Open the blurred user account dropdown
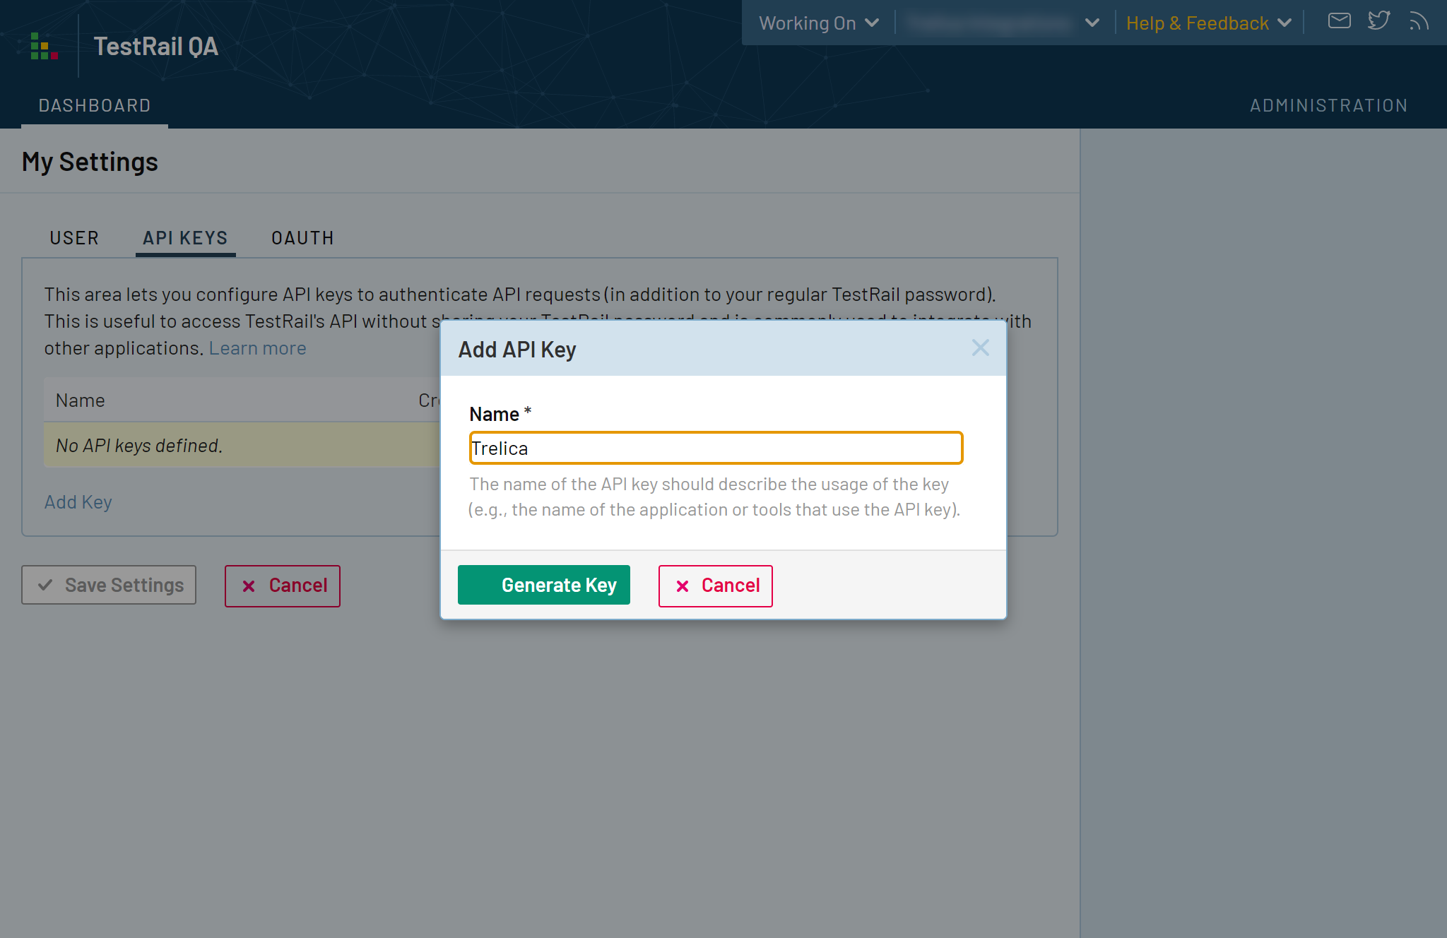The height and width of the screenshot is (938, 1447). 1003,23
